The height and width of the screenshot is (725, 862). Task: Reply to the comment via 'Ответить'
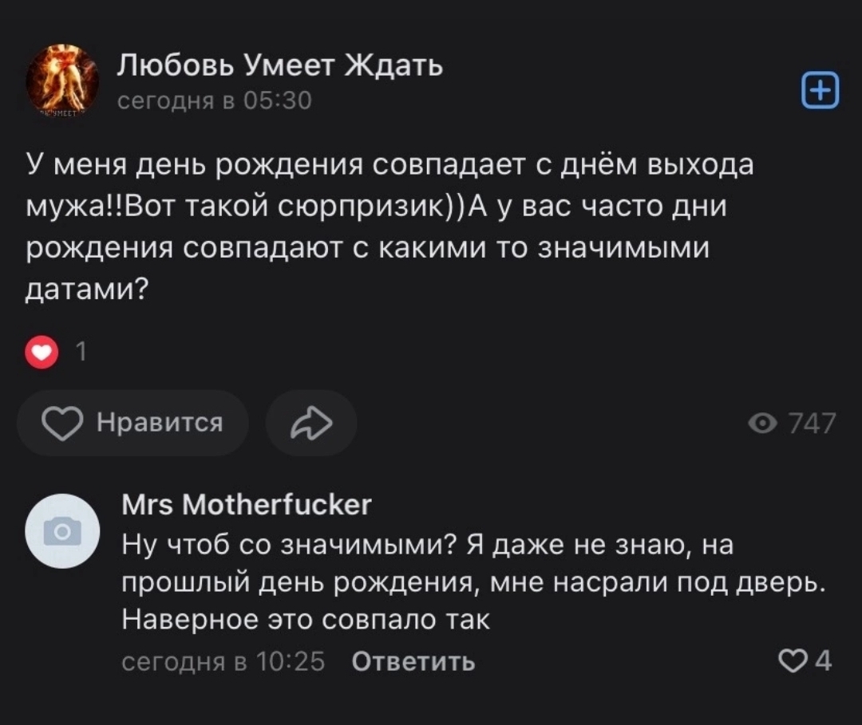click(x=413, y=661)
